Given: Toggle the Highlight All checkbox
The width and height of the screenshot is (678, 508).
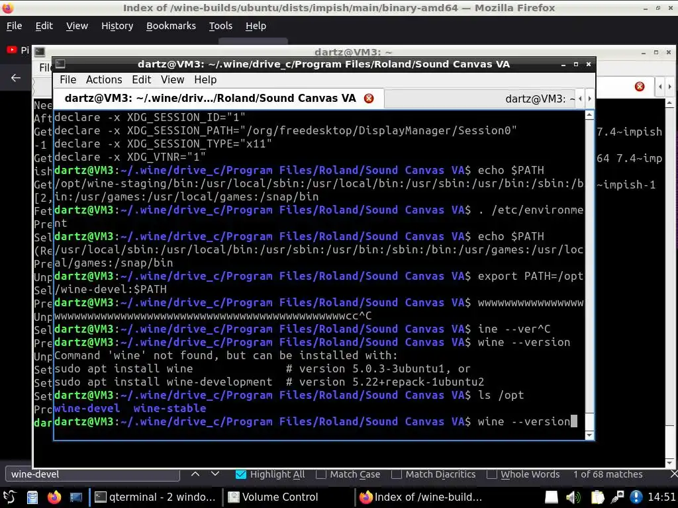Looking at the screenshot, I should (x=241, y=474).
